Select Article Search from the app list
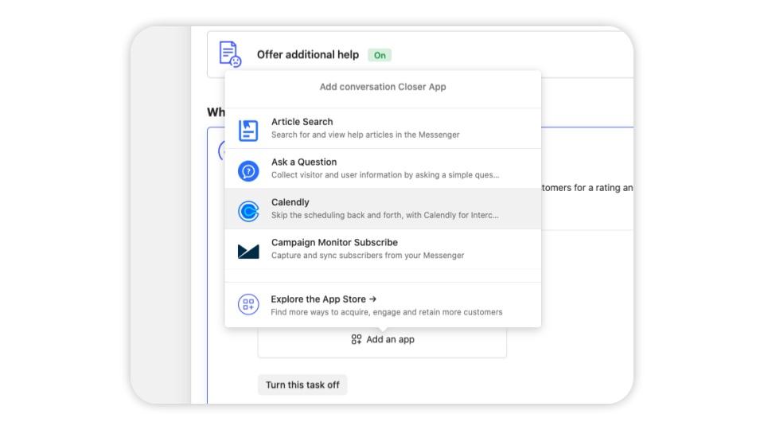 [383, 128]
